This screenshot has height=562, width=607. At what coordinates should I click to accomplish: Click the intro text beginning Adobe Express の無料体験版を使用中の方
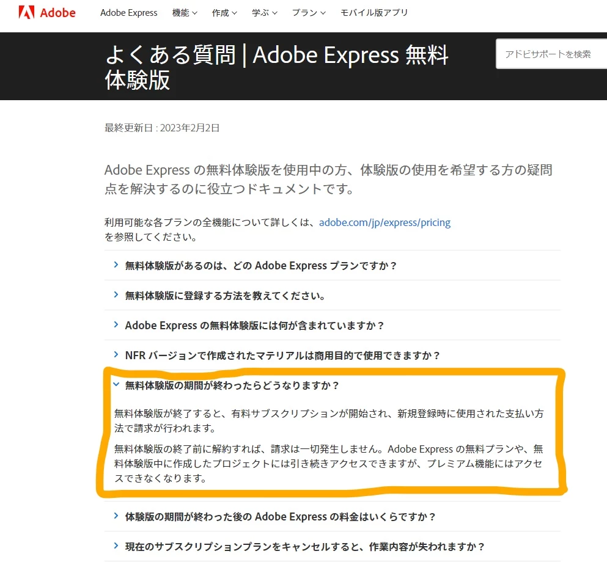point(328,179)
